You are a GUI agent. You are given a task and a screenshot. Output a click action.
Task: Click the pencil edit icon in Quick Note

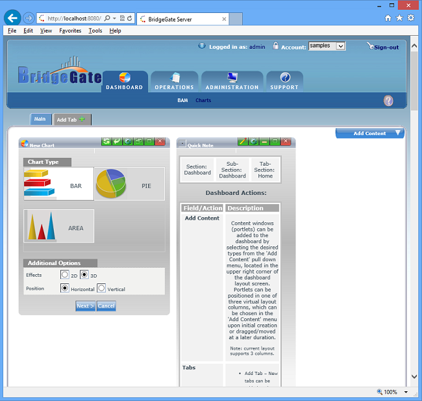coord(243,141)
